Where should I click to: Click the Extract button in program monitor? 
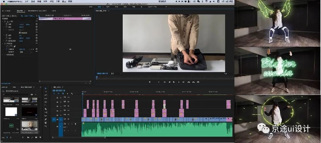(x=193, y=82)
